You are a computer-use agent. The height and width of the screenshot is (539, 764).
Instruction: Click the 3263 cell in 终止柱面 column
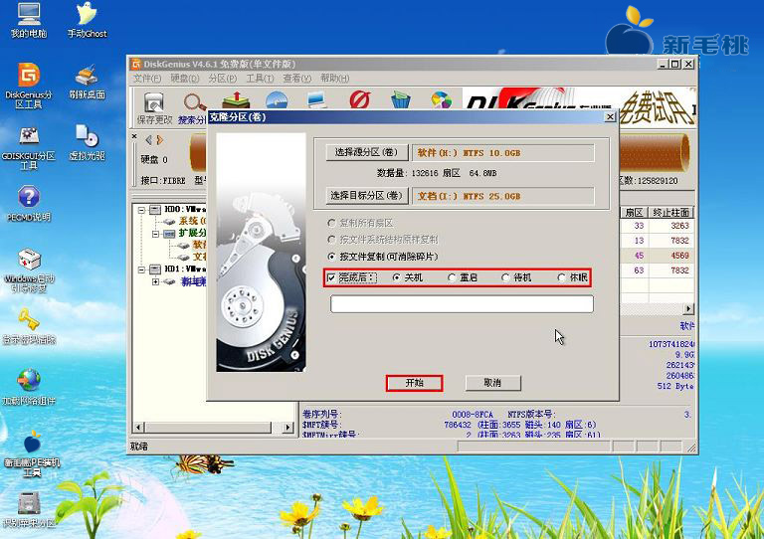click(679, 226)
